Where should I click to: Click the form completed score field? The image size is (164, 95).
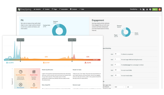(x=117, y=54)
